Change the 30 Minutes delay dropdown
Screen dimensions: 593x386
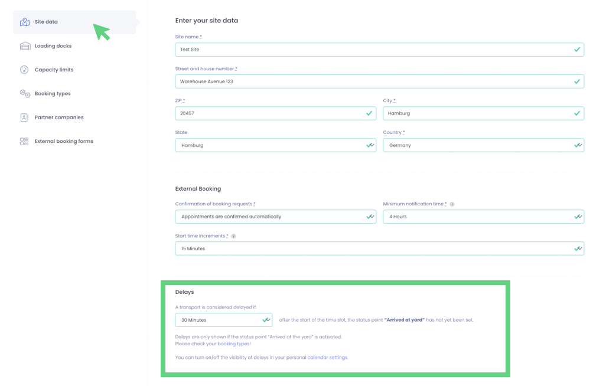point(223,320)
